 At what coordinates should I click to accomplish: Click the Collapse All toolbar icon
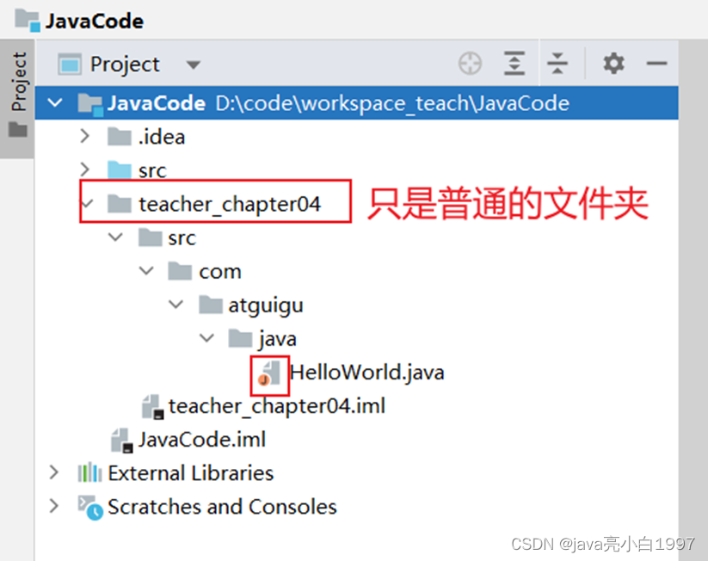(557, 63)
